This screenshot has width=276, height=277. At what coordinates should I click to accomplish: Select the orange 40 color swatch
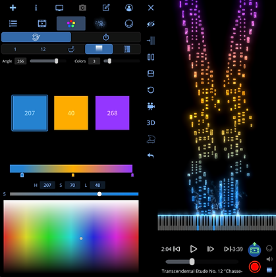tap(71, 113)
